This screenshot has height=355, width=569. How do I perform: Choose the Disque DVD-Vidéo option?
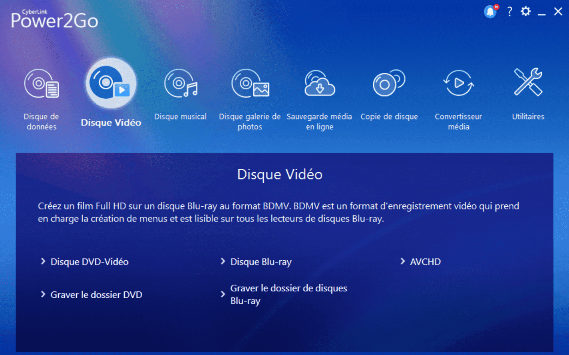(90, 262)
